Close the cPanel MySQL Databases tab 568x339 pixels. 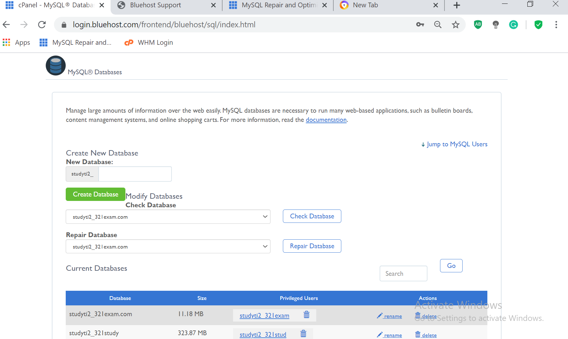tap(102, 5)
